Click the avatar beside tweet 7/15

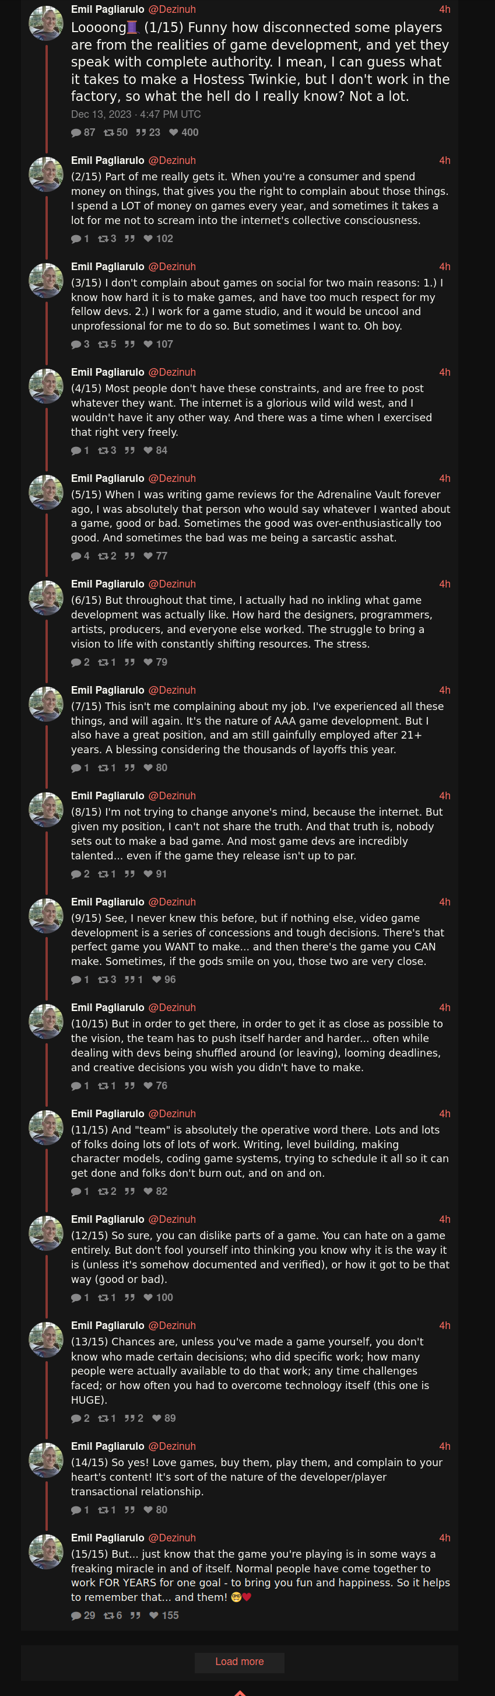[x=46, y=704]
